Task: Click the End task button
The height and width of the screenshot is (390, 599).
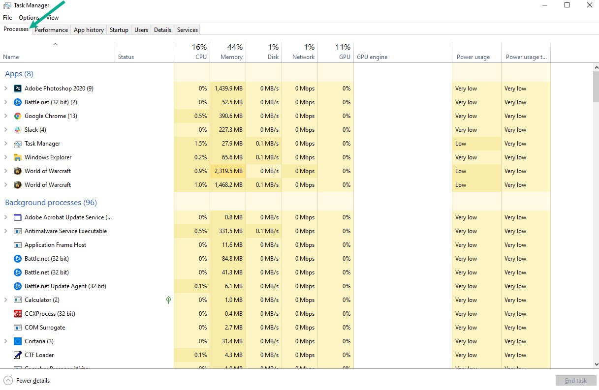Action: (x=576, y=380)
